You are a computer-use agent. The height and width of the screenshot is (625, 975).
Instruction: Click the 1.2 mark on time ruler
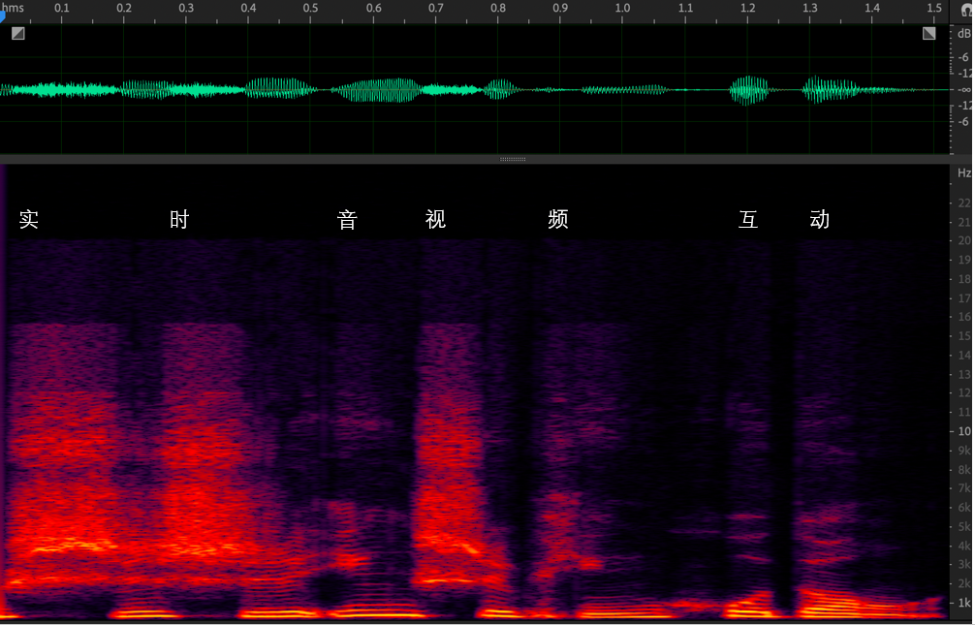pos(747,8)
